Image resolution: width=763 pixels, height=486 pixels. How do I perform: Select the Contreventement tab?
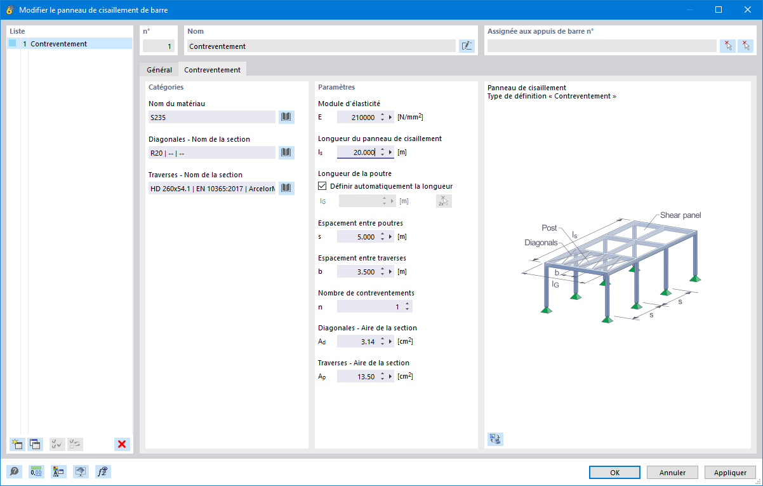213,70
